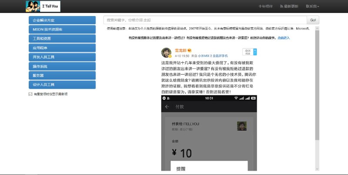Click the scrollbar up arrow
348x175 pixels.
coord(317,29)
